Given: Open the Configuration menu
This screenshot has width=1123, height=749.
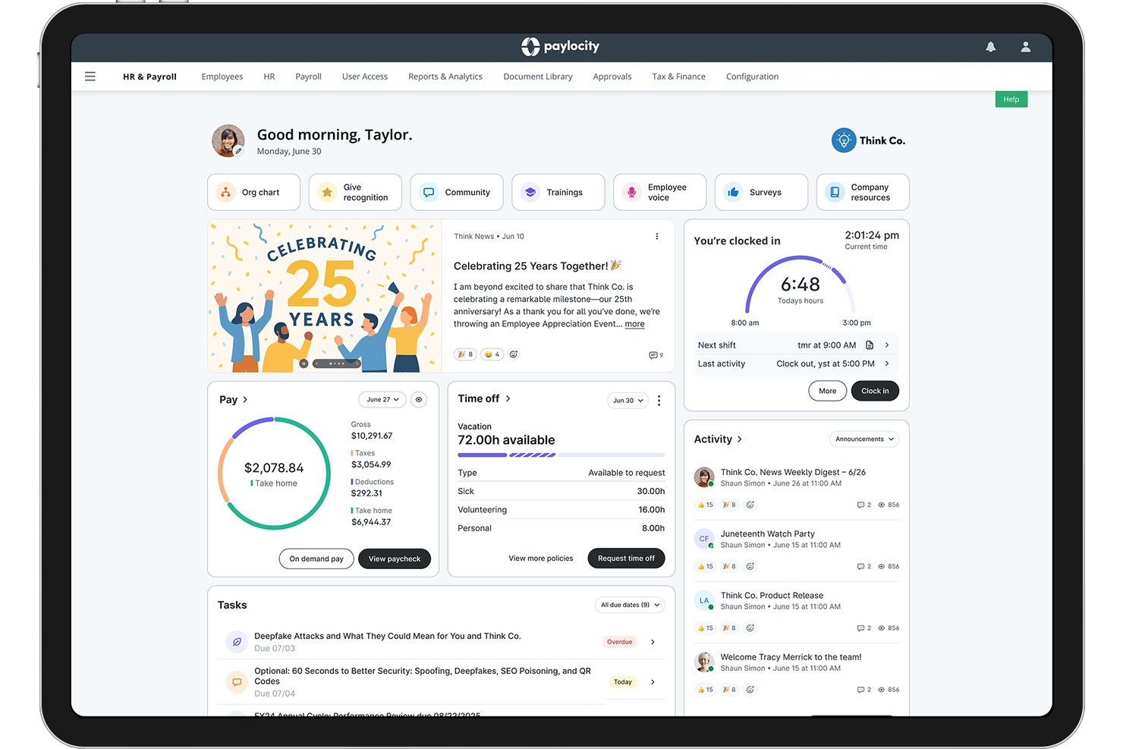Looking at the screenshot, I should [x=752, y=77].
